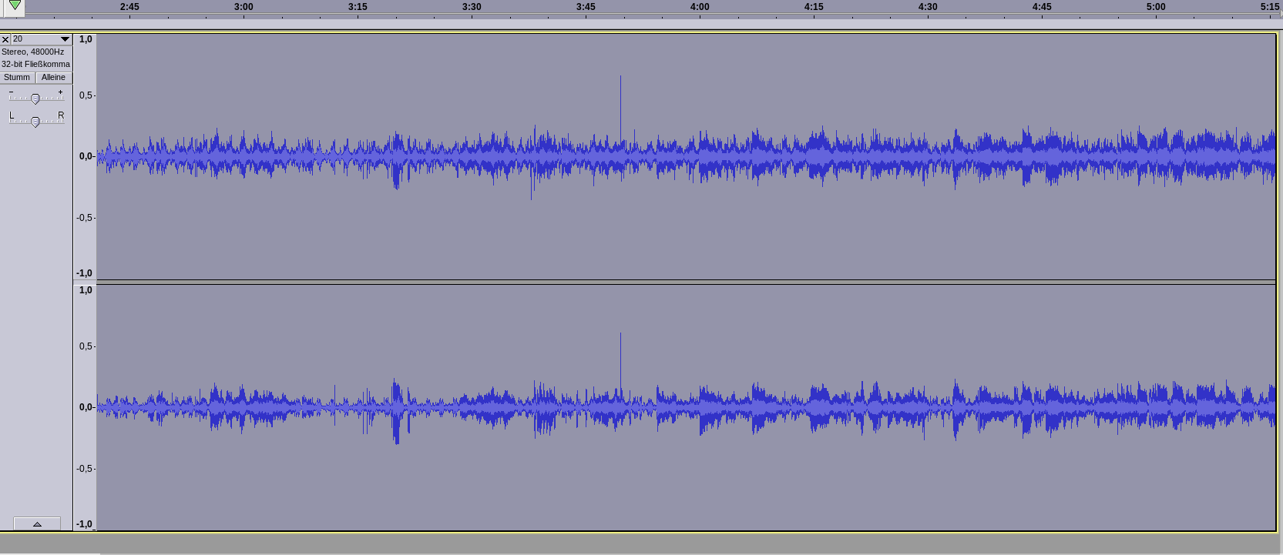Click the tall spike in the upper channel waveform
The image size is (1283, 555).
[x=620, y=108]
